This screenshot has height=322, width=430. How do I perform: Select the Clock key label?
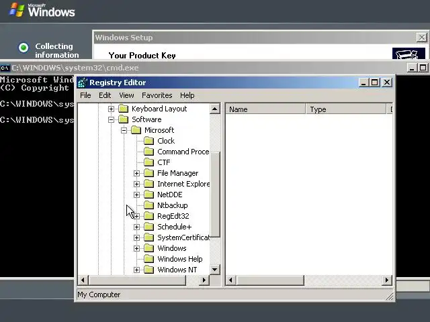166,141
